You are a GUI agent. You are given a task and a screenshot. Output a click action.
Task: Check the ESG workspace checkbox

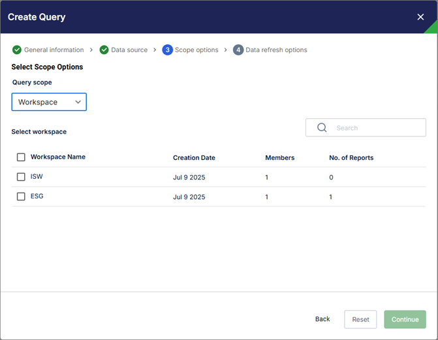[x=21, y=196]
